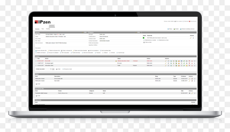This screenshot has height=132, width=230.
Task: Click Editer in the Général header
Action: click(x=85, y=32)
